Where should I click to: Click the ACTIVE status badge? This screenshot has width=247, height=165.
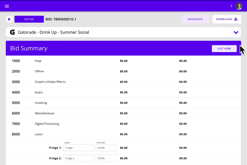[29, 19]
